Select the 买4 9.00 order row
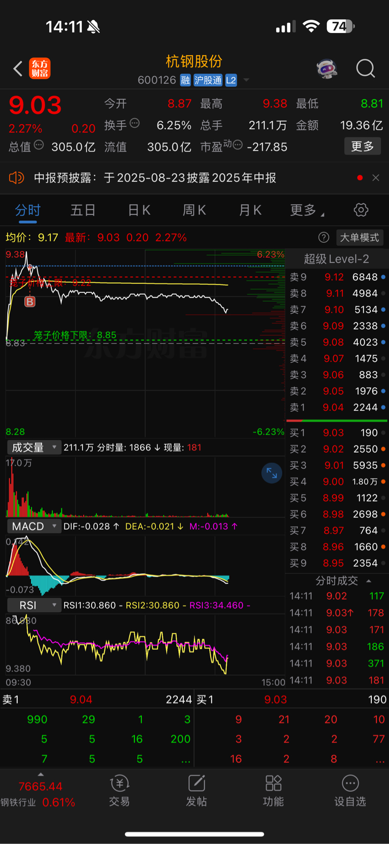The width and height of the screenshot is (389, 844). (337, 482)
